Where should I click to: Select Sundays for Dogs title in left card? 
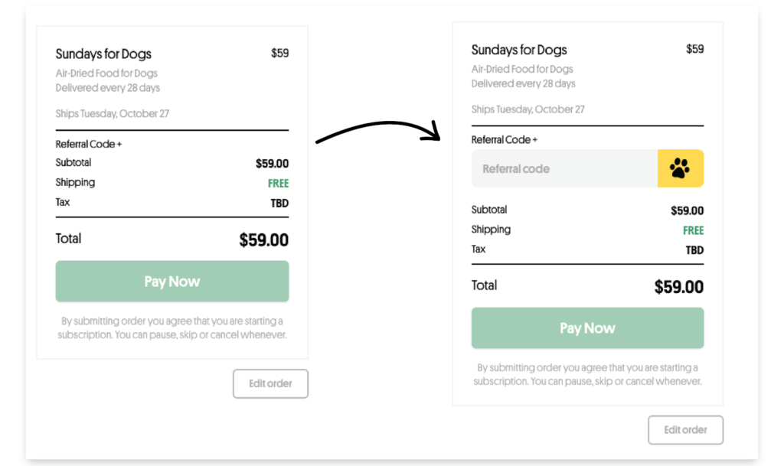(x=103, y=54)
